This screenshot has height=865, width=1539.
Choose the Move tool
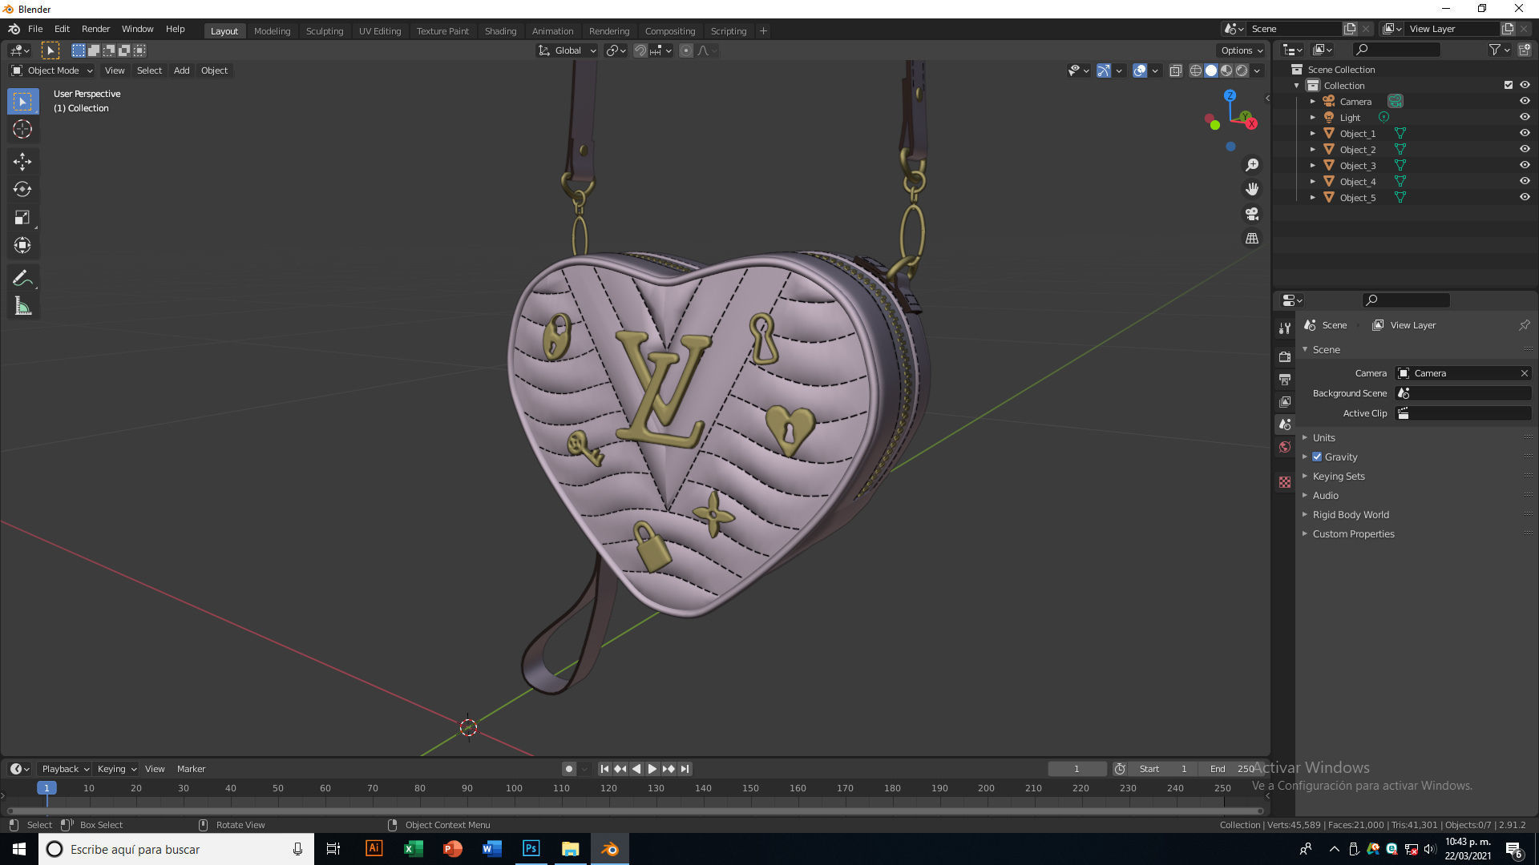tap(22, 162)
